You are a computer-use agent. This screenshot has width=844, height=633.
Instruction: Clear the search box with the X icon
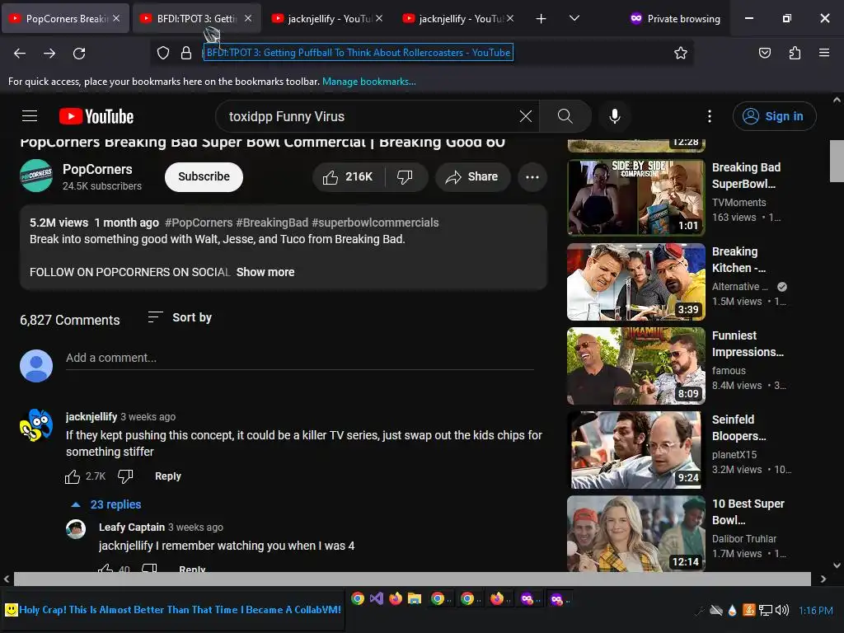526,116
